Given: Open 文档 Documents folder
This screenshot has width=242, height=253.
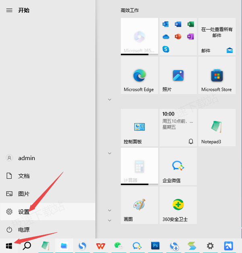Looking at the screenshot, I should click(48, 176).
